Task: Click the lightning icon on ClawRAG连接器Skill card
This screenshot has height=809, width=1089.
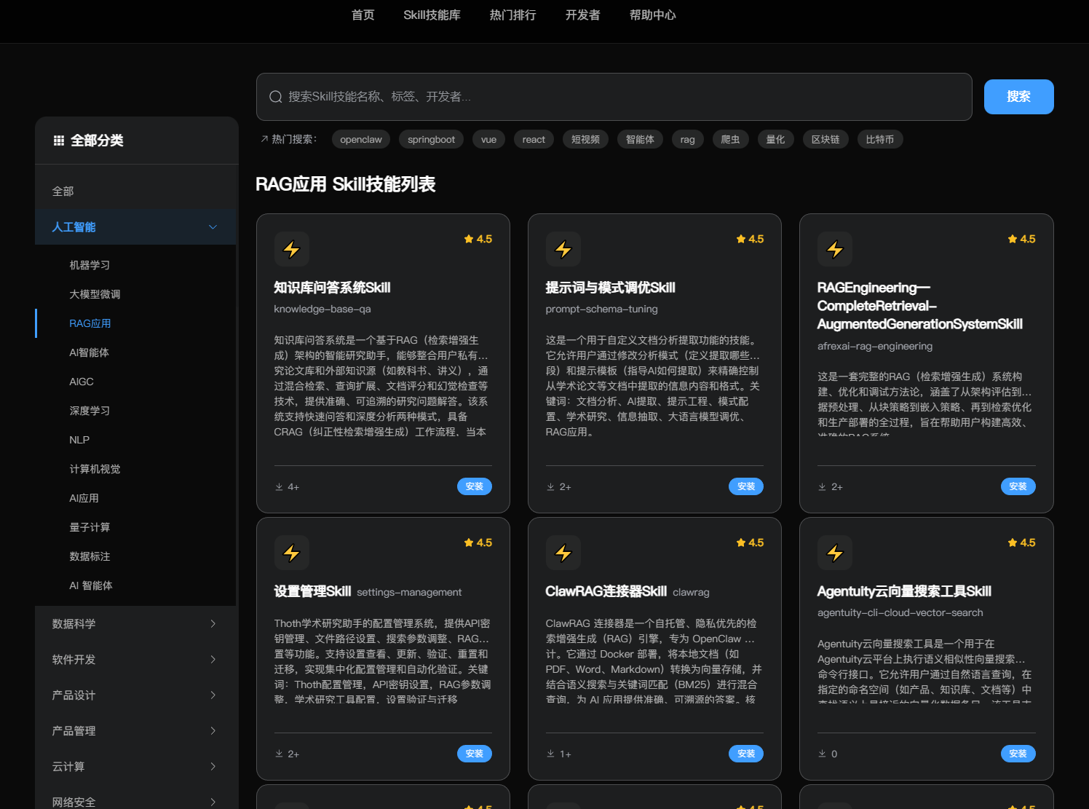Action: pyautogui.click(x=563, y=553)
